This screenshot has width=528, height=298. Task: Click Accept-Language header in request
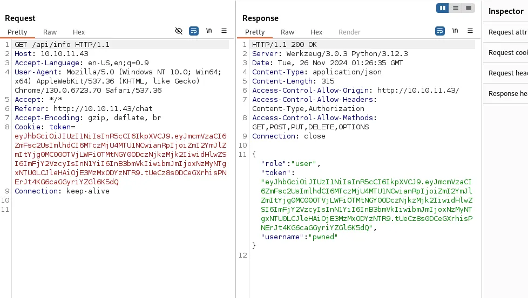click(82, 63)
